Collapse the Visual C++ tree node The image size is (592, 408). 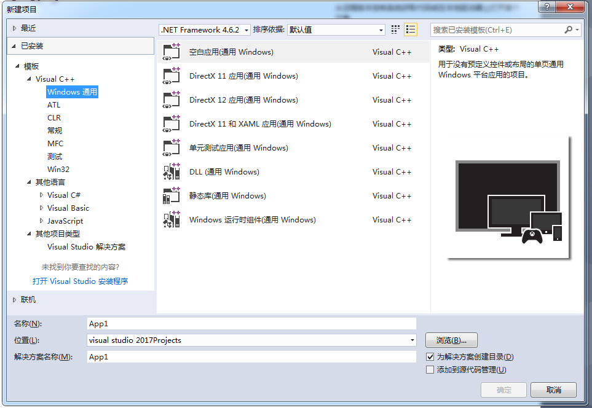tap(29, 79)
